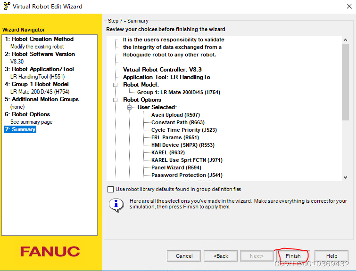
Task: Select 'It is the users responsibility' row
Action: [x=174, y=40]
